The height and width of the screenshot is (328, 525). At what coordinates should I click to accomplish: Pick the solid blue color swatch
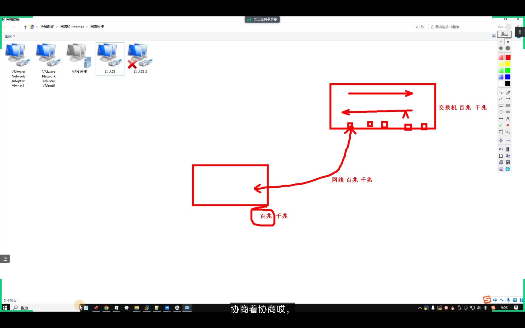click(x=508, y=77)
